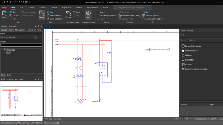The height and width of the screenshot is (125, 223).
Task: Open Pencere / sembol makroları
Action: click(x=194, y=69)
